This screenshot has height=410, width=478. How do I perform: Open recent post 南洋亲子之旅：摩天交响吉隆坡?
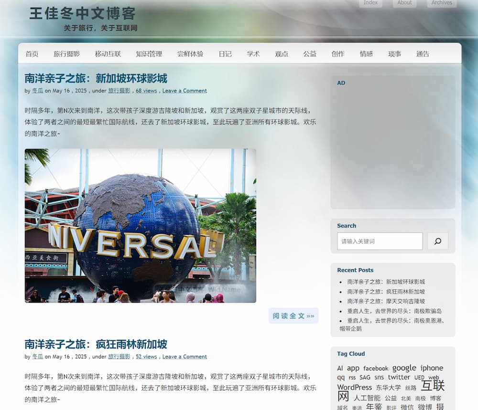click(386, 301)
